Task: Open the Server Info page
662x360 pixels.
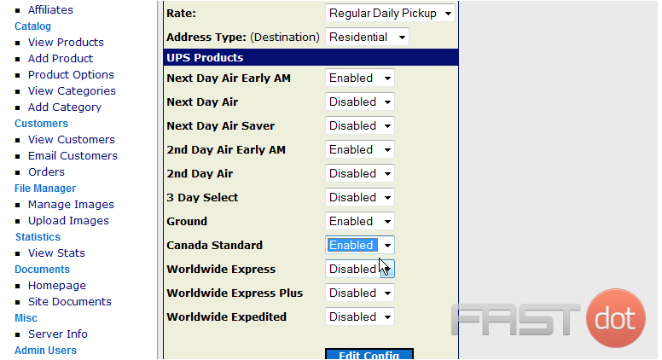Action: click(x=58, y=334)
